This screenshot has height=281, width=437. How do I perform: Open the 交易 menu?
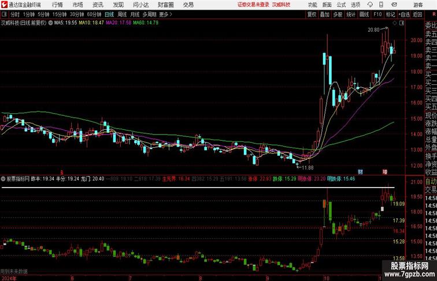click(188, 5)
